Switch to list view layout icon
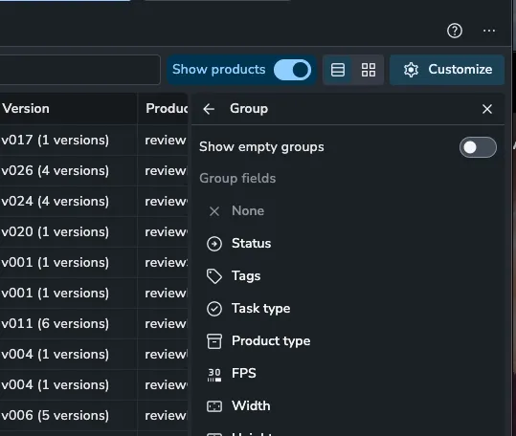This screenshot has height=436, width=516. pyautogui.click(x=338, y=70)
